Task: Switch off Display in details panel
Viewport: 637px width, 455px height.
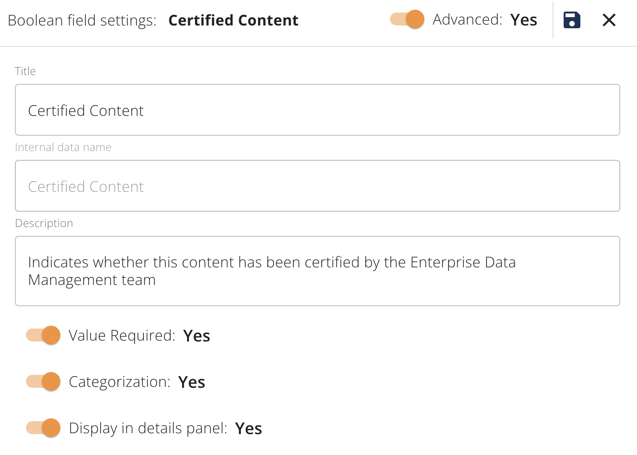Action: coord(43,428)
